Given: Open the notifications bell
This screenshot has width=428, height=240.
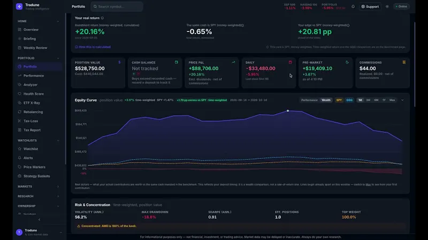Looking at the screenshot, I should [353, 6].
